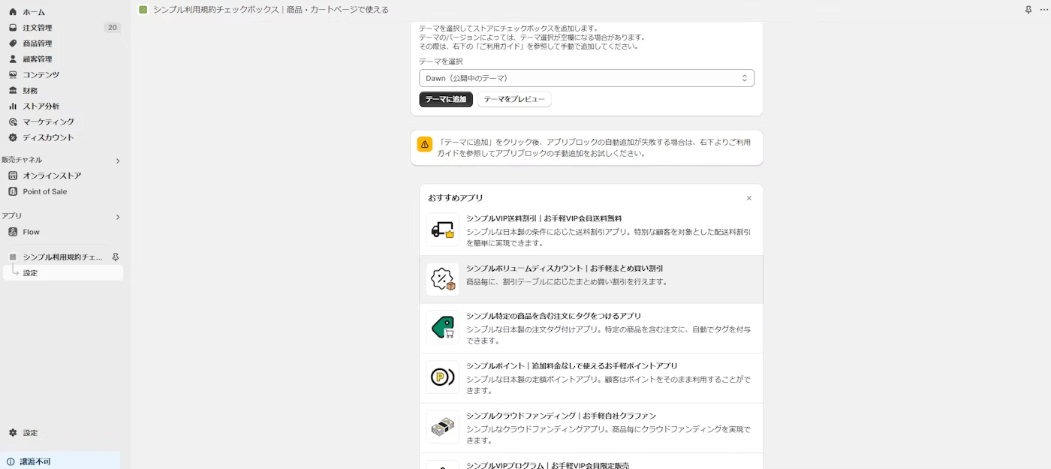Click the シンプルクラウドファンディング money stack icon
This screenshot has height=469, width=1051.
443,427
